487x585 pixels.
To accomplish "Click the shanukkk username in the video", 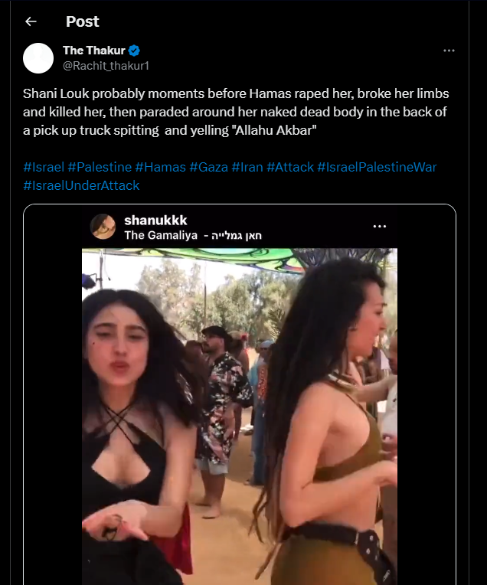I will [x=155, y=221].
